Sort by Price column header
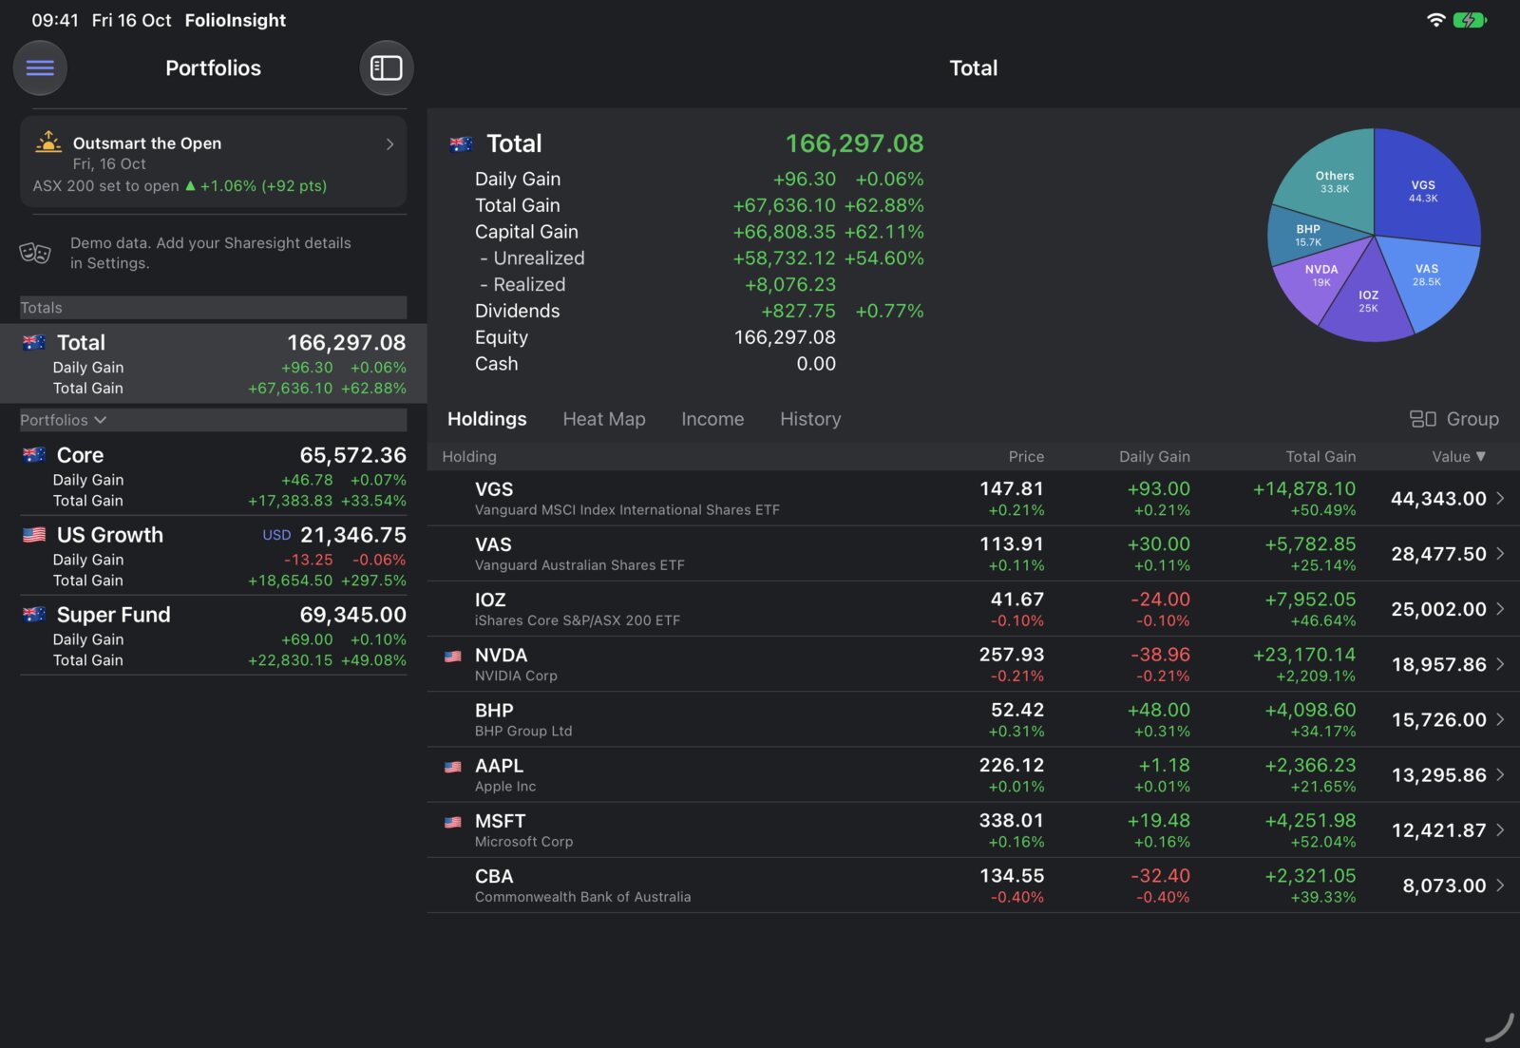 (1026, 457)
